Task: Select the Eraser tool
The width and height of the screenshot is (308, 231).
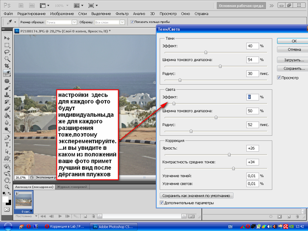Action: [x=7, y=109]
